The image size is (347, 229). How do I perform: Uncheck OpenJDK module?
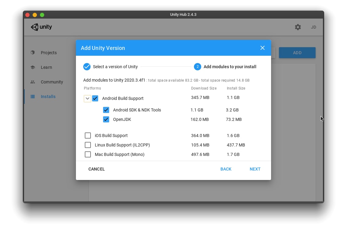[x=106, y=119]
